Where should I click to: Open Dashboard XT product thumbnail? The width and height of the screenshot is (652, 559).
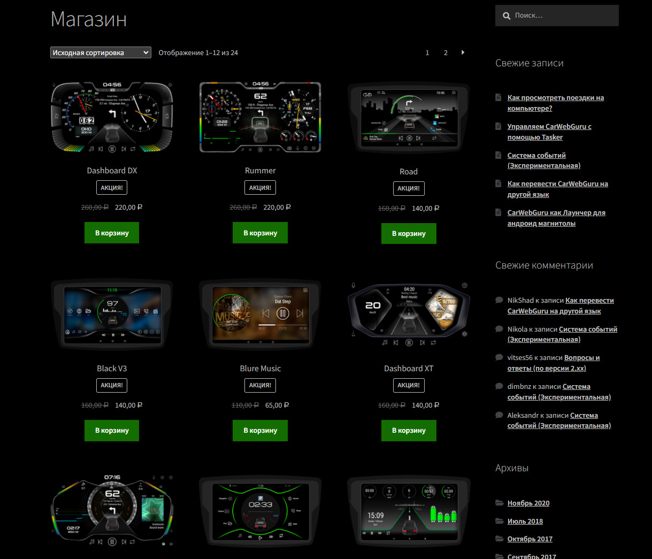[x=409, y=315]
